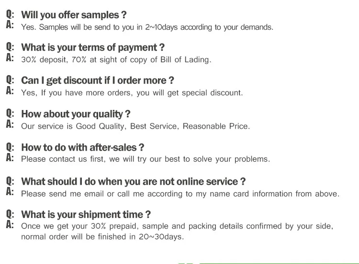
Task: Click the Q: marker beside the quality question
Action: click(10, 114)
